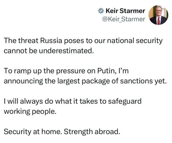This screenshot has height=143, width=172.
Task: Click the sentence 'Strength abroad.'
Action: pos(92,131)
